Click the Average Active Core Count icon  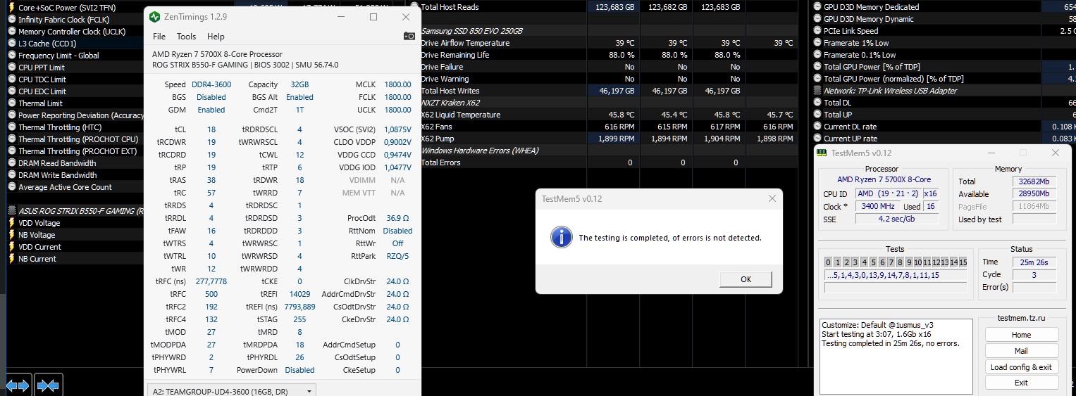tap(12, 187)
